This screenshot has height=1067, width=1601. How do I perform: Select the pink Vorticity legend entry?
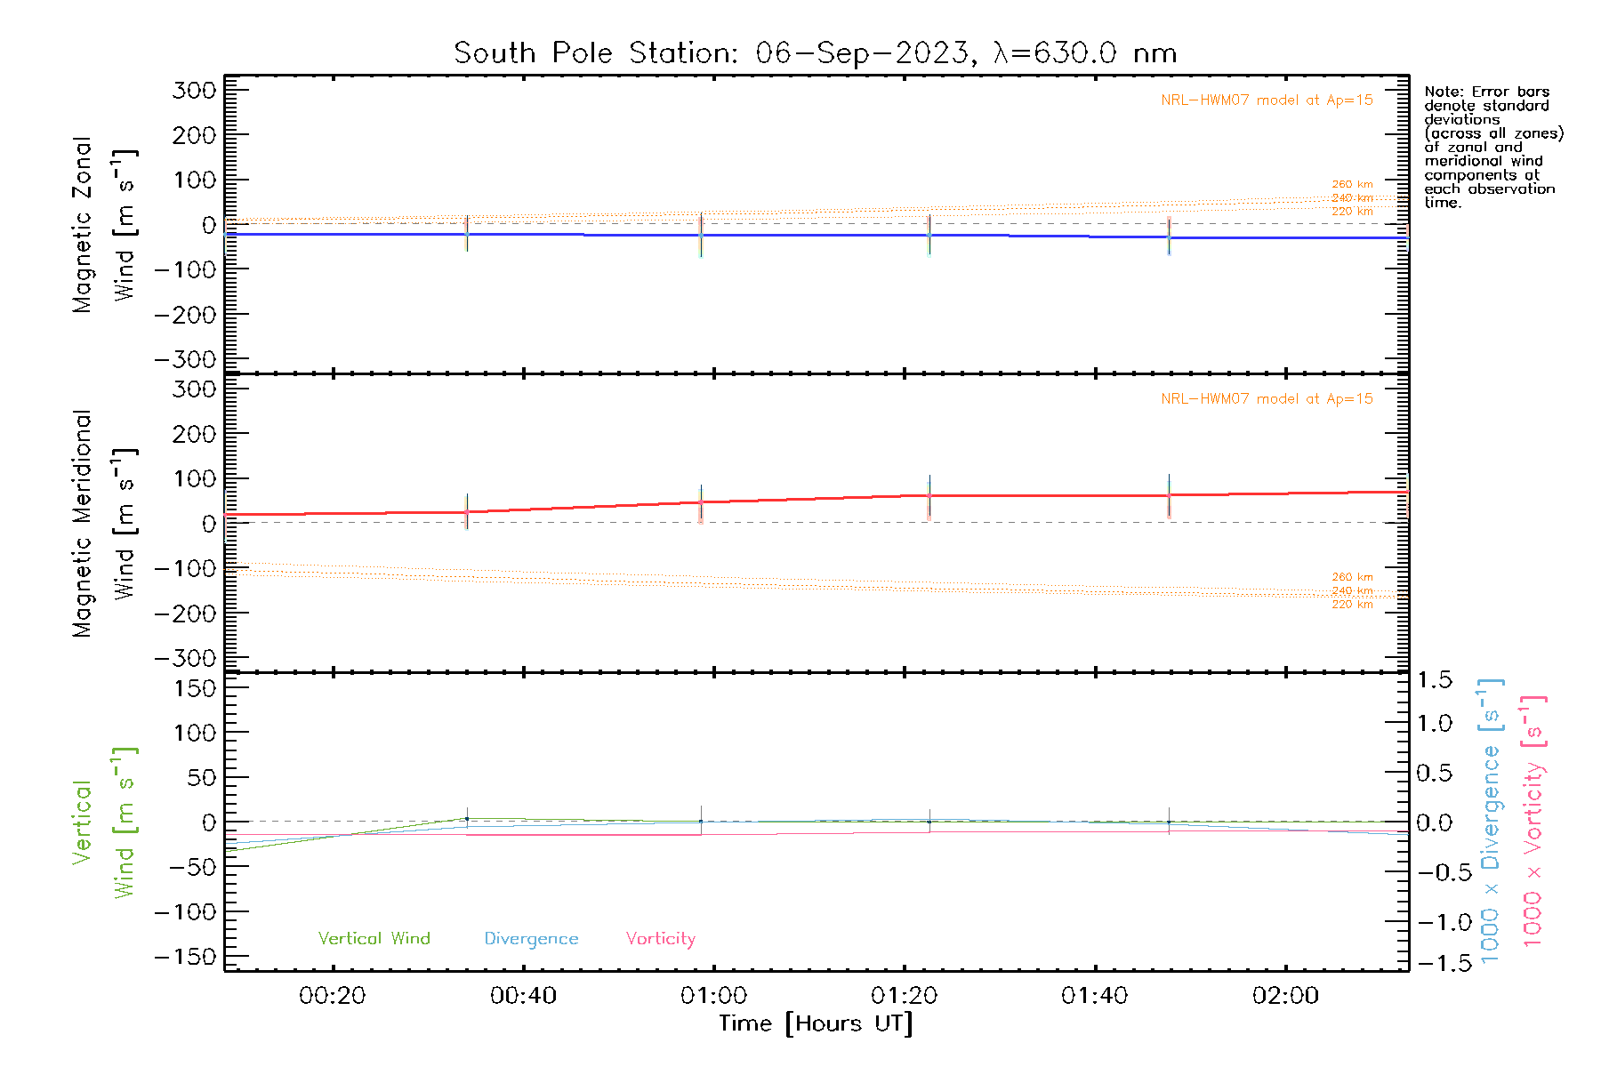(660, 939)
